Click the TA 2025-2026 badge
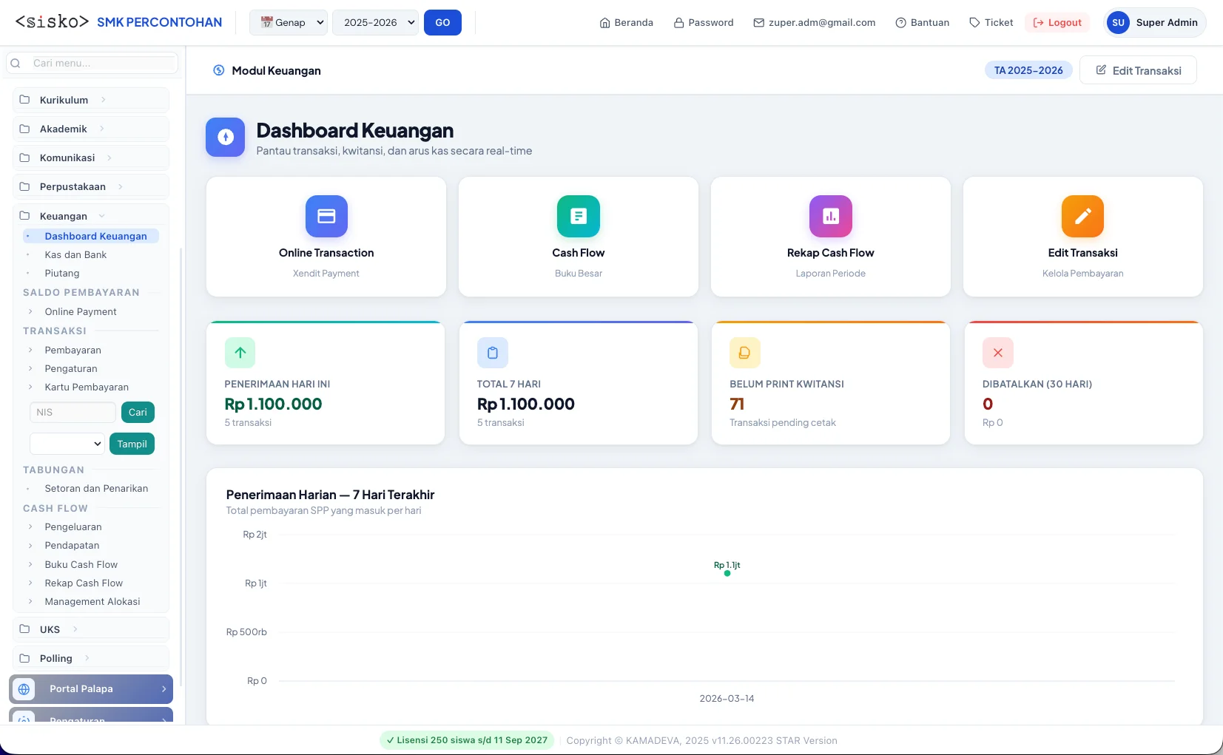The image size is (1223, 755). point(1028,70)
